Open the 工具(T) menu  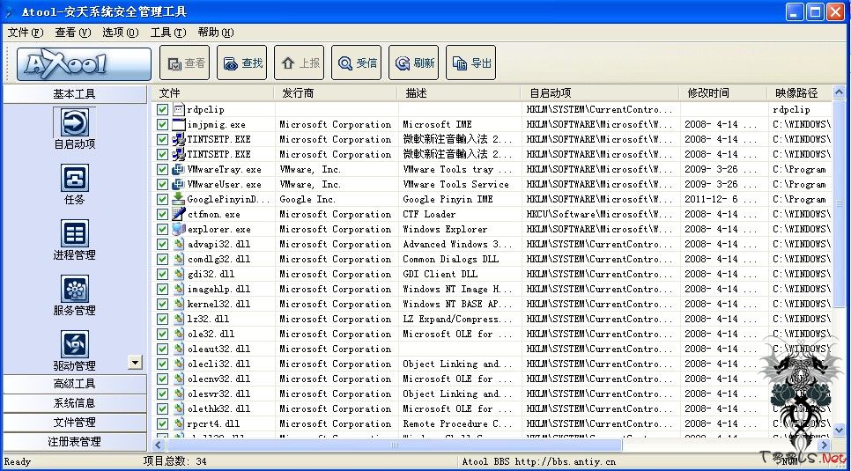point(168,33)
